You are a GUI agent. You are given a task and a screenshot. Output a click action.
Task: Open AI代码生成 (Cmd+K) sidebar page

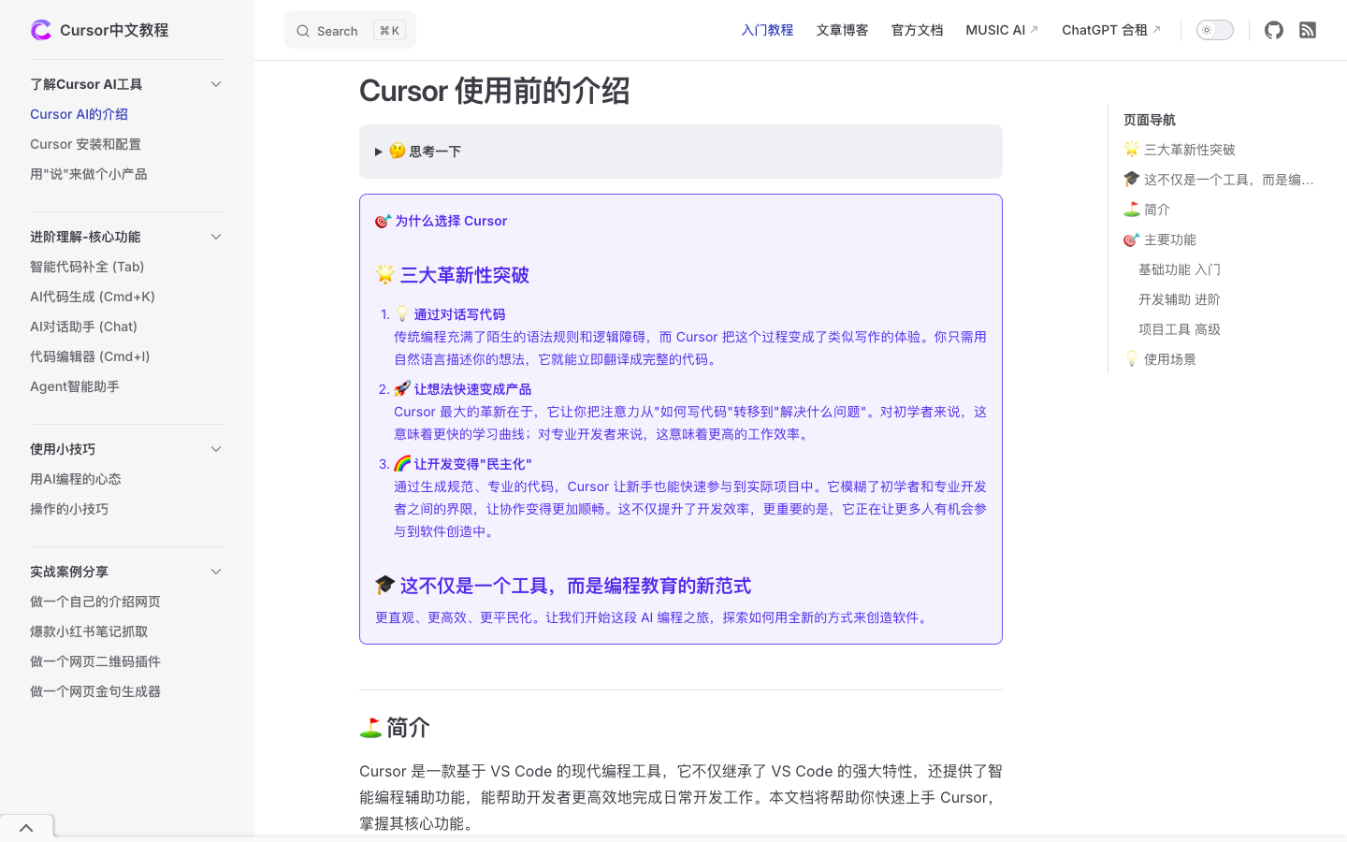[x=93, y=297]
